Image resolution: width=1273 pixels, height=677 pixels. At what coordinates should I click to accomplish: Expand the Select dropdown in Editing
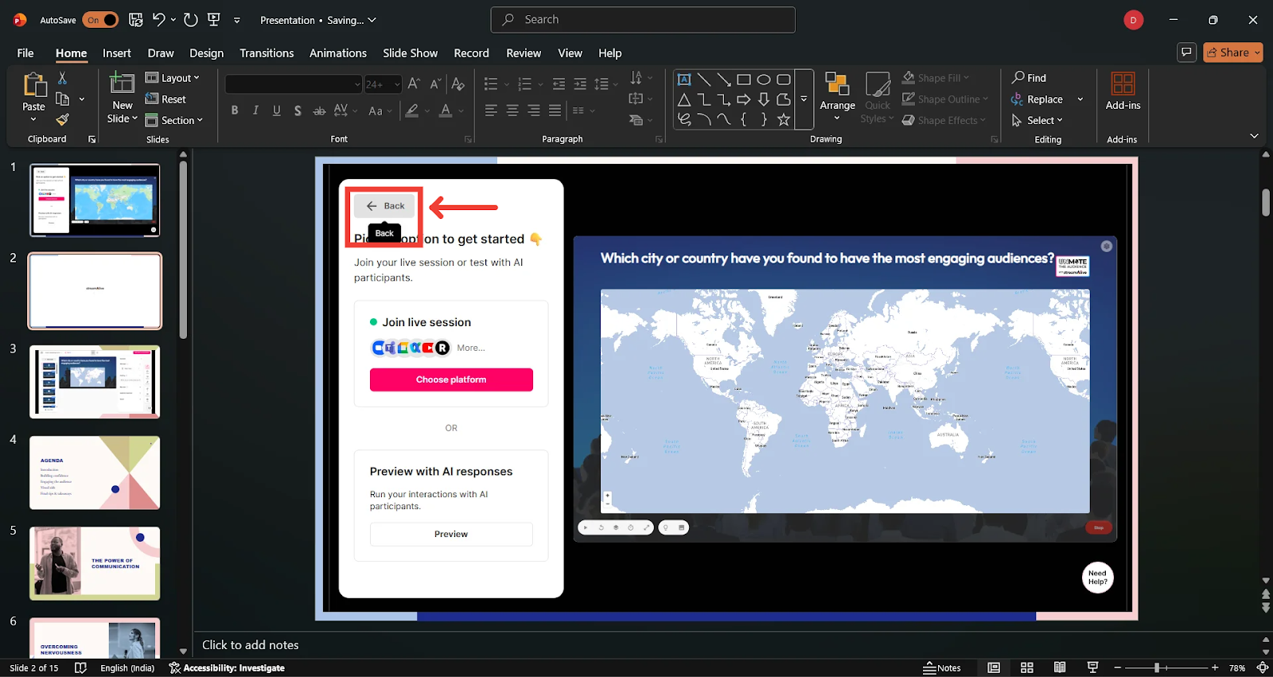[x=1037, y=120]
